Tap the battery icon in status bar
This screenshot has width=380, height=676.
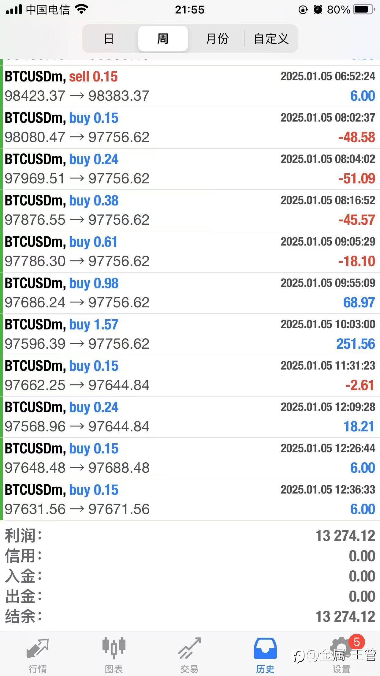coord(363,10)
